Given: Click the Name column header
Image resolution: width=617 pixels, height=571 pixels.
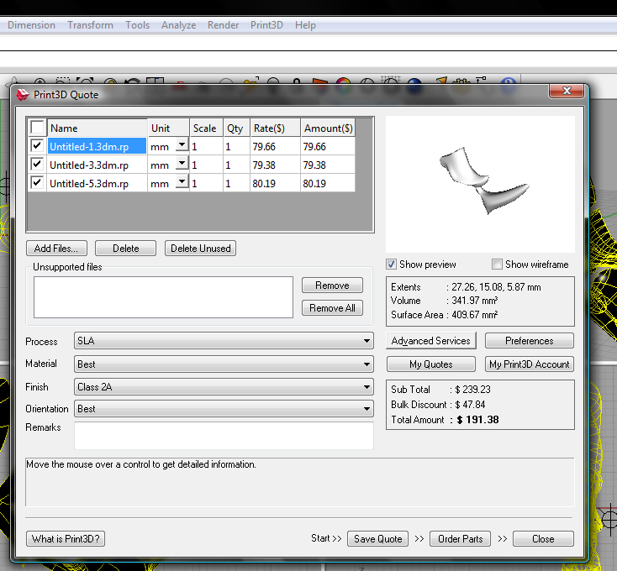Looking at the screenshot, I should 98,128.
